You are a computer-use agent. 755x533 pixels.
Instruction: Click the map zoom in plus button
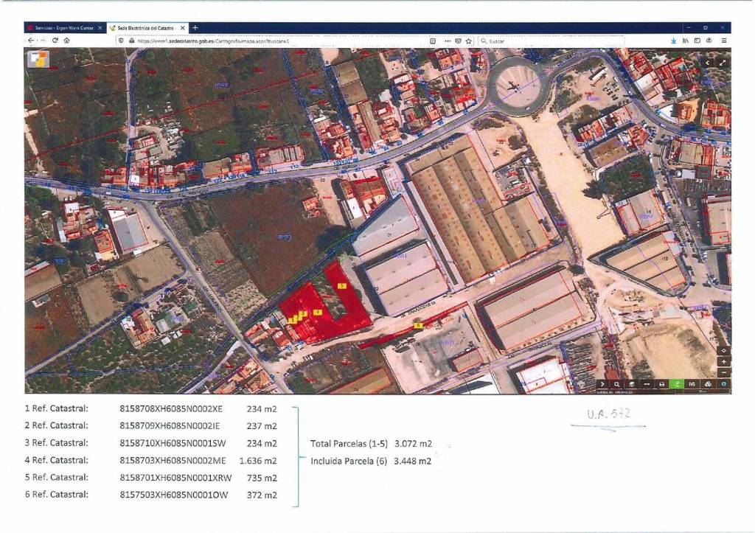723,361
